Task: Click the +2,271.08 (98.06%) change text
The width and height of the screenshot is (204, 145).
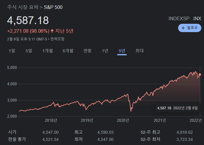Action: tap(28, 31)
